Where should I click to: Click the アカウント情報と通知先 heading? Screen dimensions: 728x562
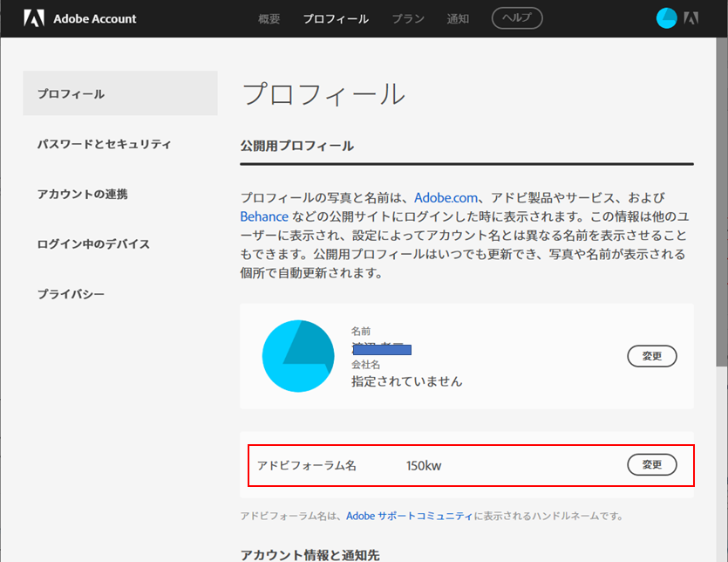[310, 555]
